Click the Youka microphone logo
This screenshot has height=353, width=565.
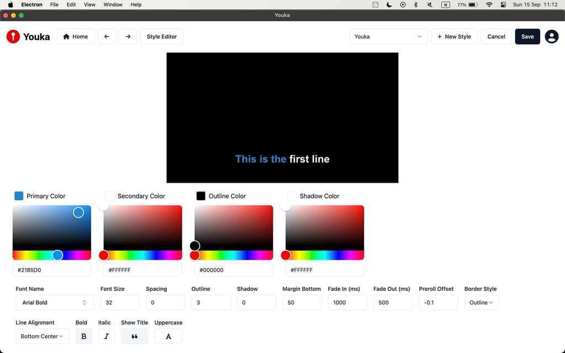pos(13,36)
